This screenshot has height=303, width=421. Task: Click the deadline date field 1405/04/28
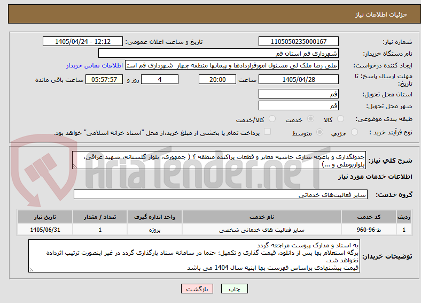coord(298,79)
